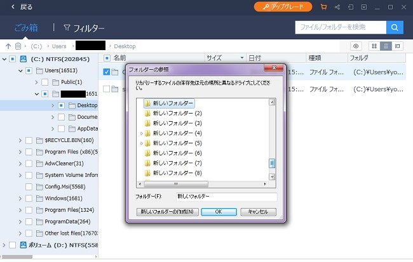The height and width of the screenshot is (262, 413).
Task: Expand 新しいフォルダー (4) in dialog tree
Action: pos(142,133)
